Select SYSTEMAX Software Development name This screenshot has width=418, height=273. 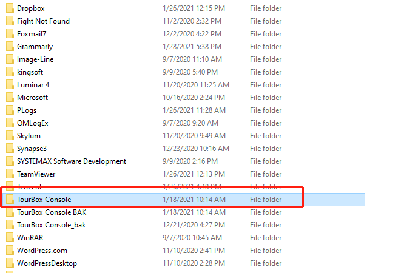coord(72,161)
